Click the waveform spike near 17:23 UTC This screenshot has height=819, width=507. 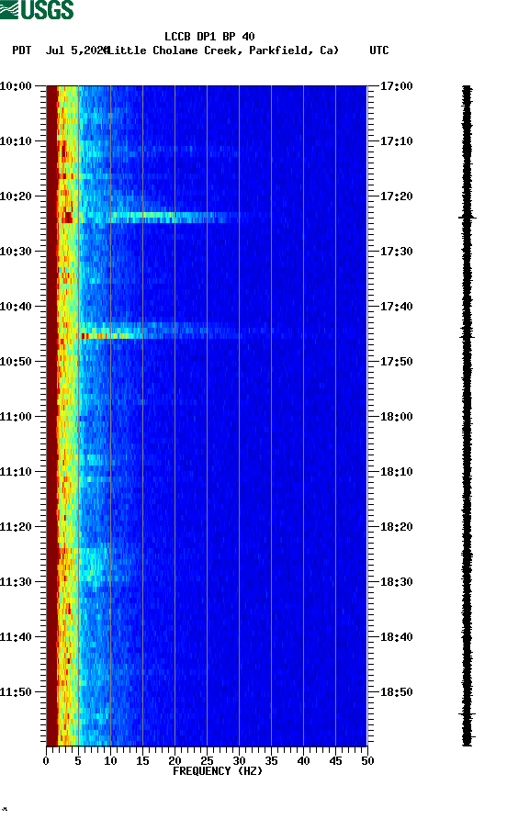(468, 218)
